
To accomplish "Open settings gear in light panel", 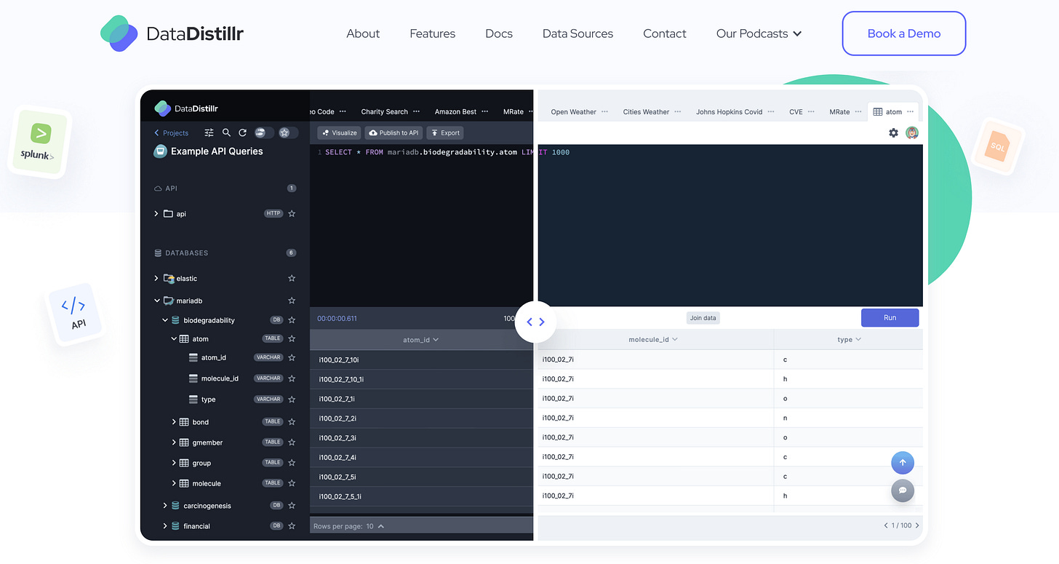I will (894, 132).
